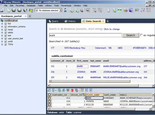155x115 pixels.
Task: Click the red trash delete row icon
Action: point(72,90)
